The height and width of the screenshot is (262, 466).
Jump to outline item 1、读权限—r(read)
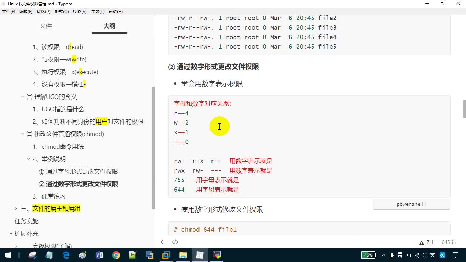pyautogui.click(x=58, y=47)
